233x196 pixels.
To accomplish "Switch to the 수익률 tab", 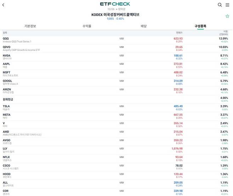I will pyautogui.click(x=87, y=26).
